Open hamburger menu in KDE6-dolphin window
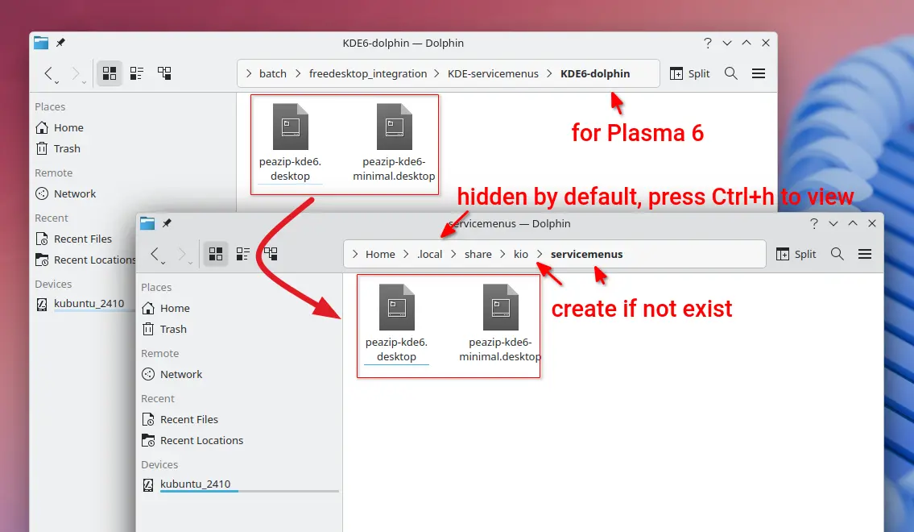 [759, 73]
